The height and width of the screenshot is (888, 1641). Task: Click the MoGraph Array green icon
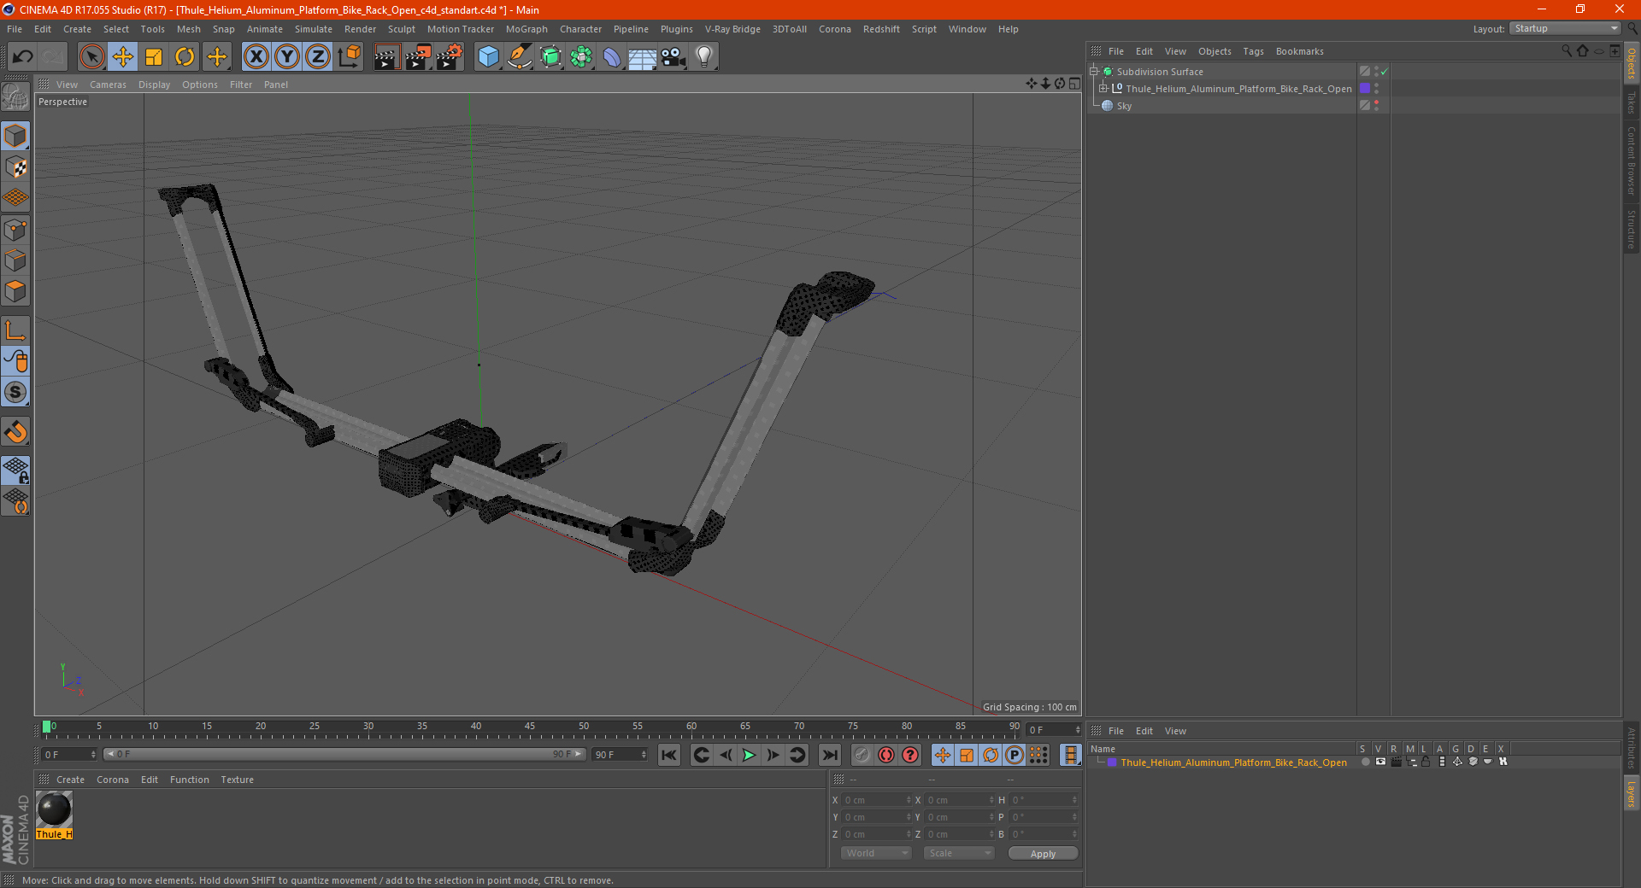click(x=581, y=57)
